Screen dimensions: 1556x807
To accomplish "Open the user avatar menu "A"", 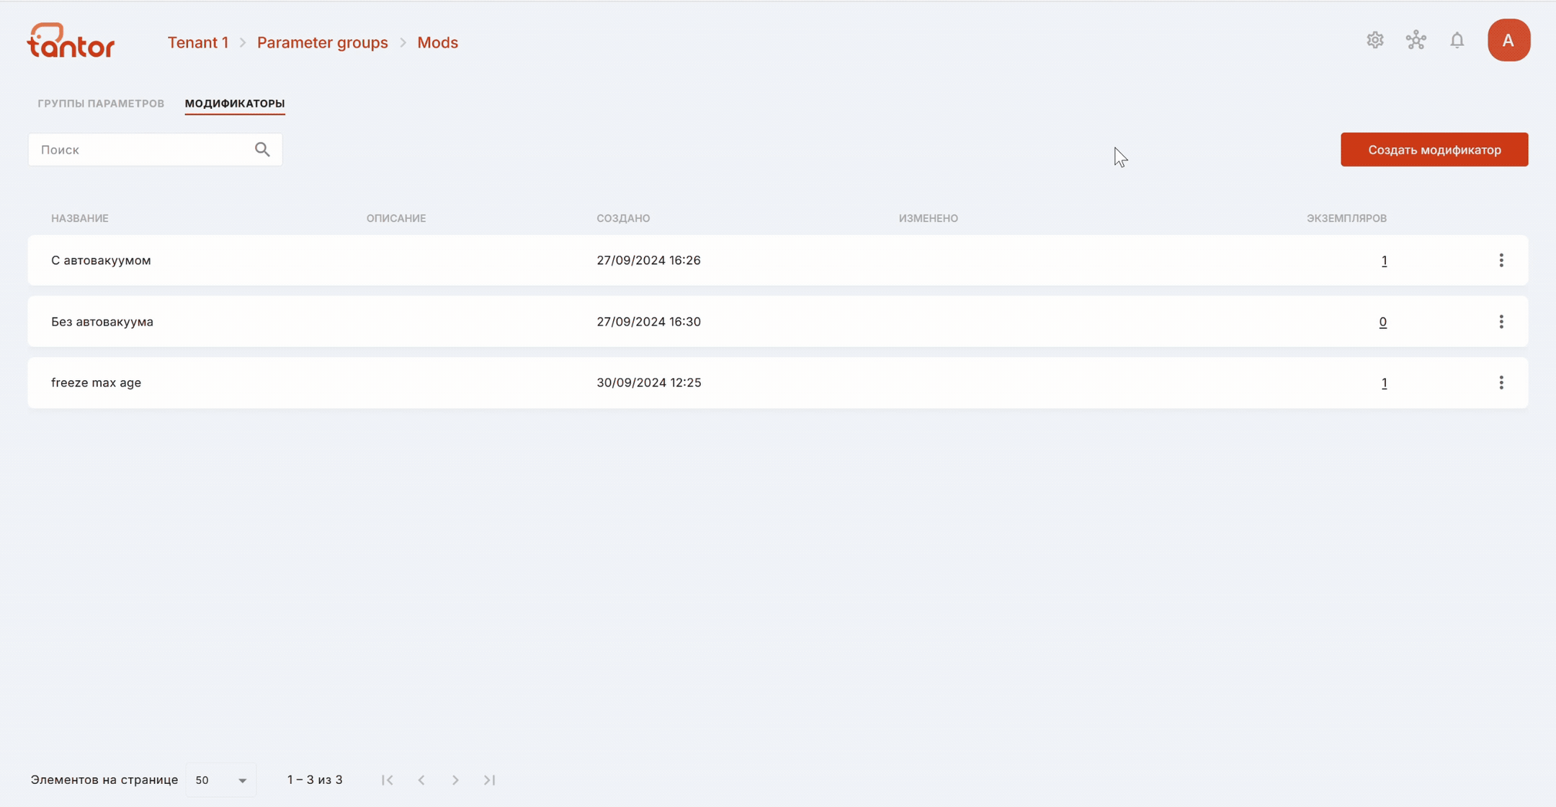I will [x=1508, y=40].
